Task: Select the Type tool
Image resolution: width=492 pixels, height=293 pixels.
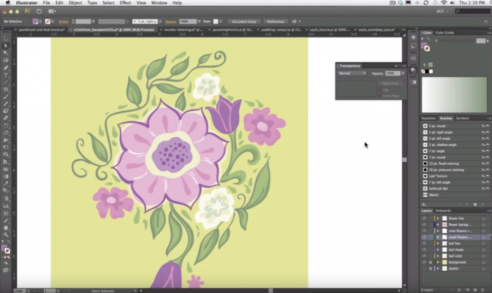Action: coord(6,75)
